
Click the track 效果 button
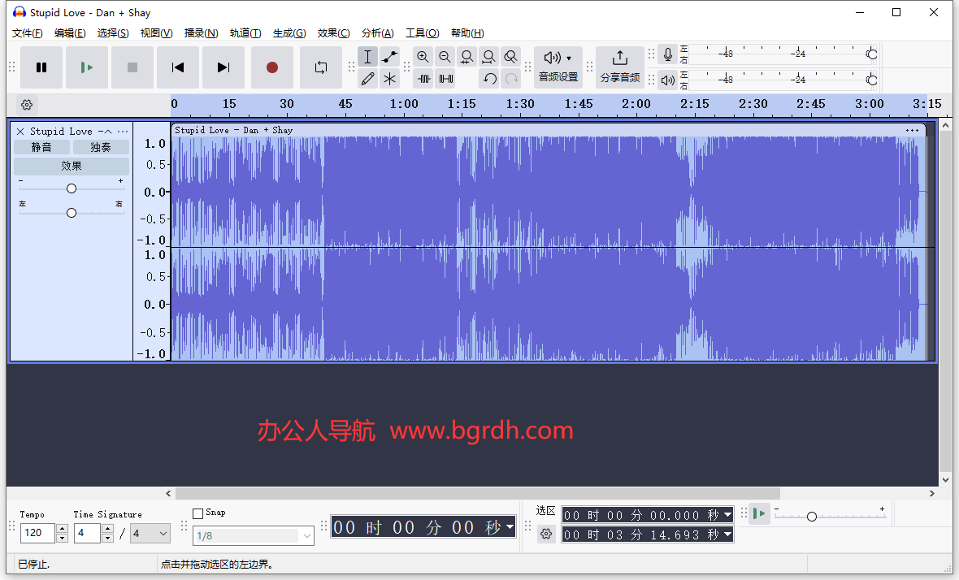coord(72,166)
